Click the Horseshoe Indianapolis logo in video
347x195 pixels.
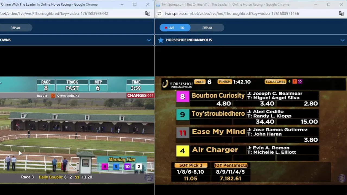coord(178,84)
